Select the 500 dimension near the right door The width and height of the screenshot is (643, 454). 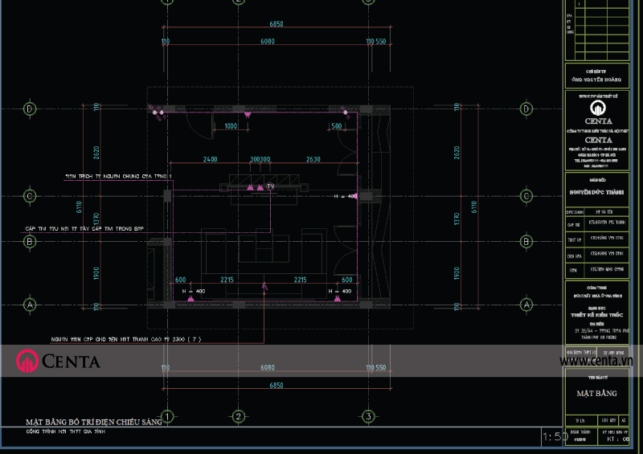[x=337, y=126]
